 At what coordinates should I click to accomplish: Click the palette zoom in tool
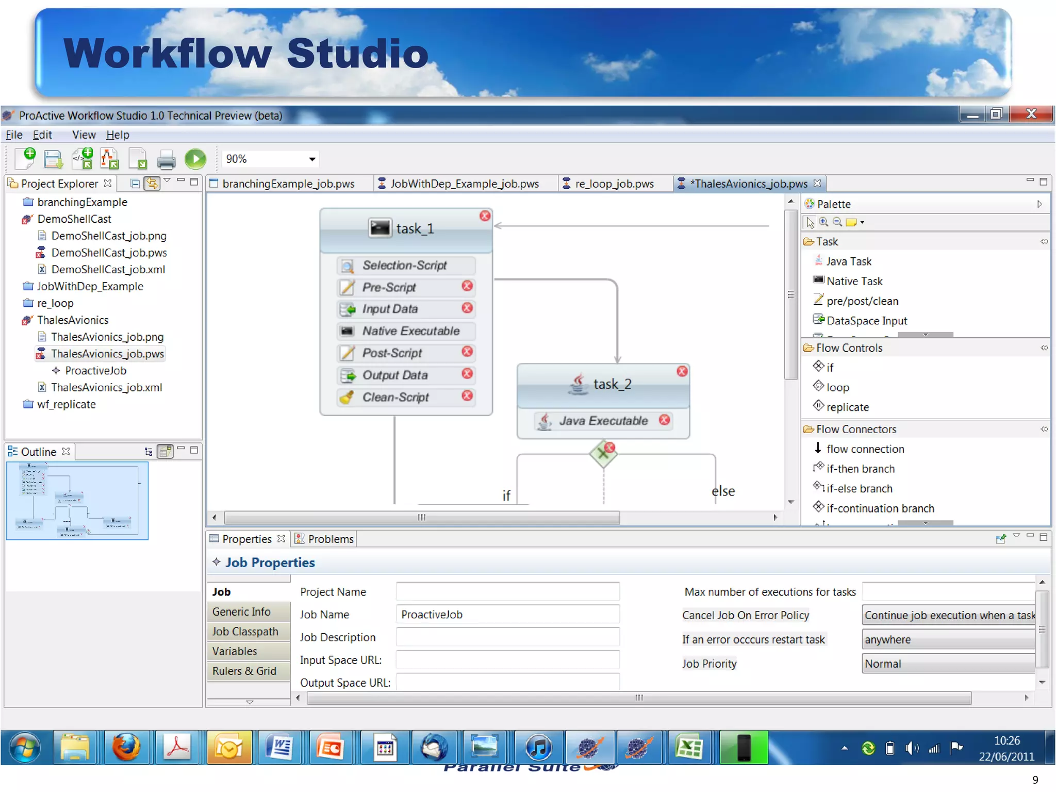tap(823, 222)
